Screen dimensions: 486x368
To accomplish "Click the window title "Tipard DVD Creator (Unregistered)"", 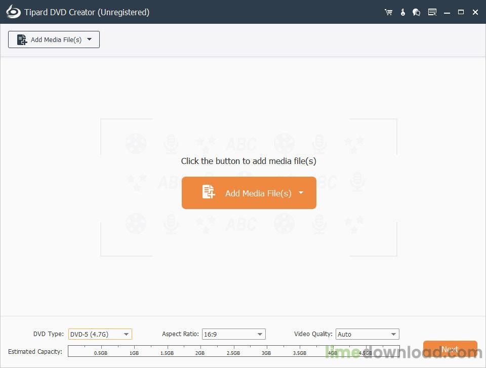I will 87,12.
